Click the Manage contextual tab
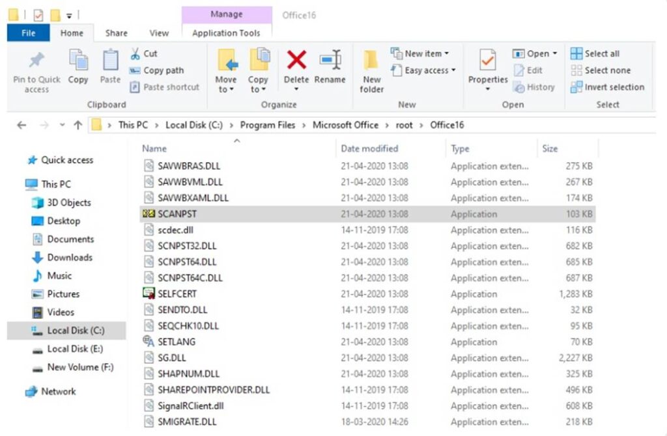The image size is (667, 436). click(x=226, y=14)
